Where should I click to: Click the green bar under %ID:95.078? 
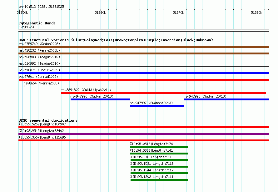click(159, 160)
